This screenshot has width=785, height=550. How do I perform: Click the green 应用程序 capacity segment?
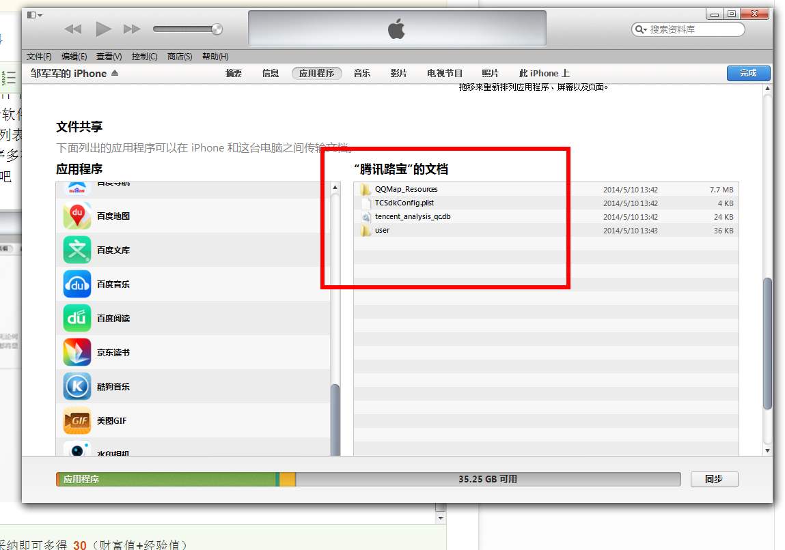166,479
